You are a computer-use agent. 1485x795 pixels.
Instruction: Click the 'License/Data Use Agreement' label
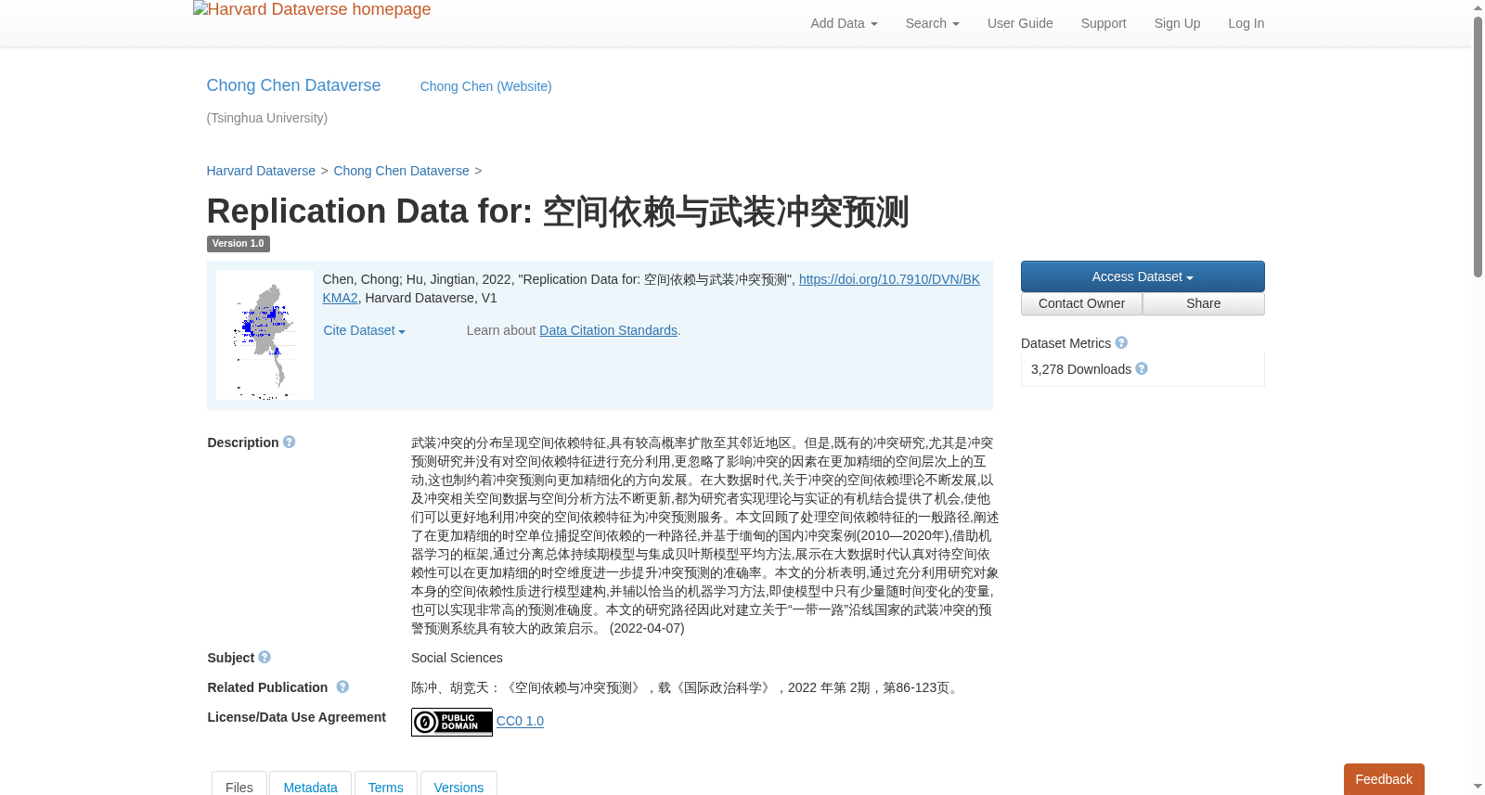point(296,717)
